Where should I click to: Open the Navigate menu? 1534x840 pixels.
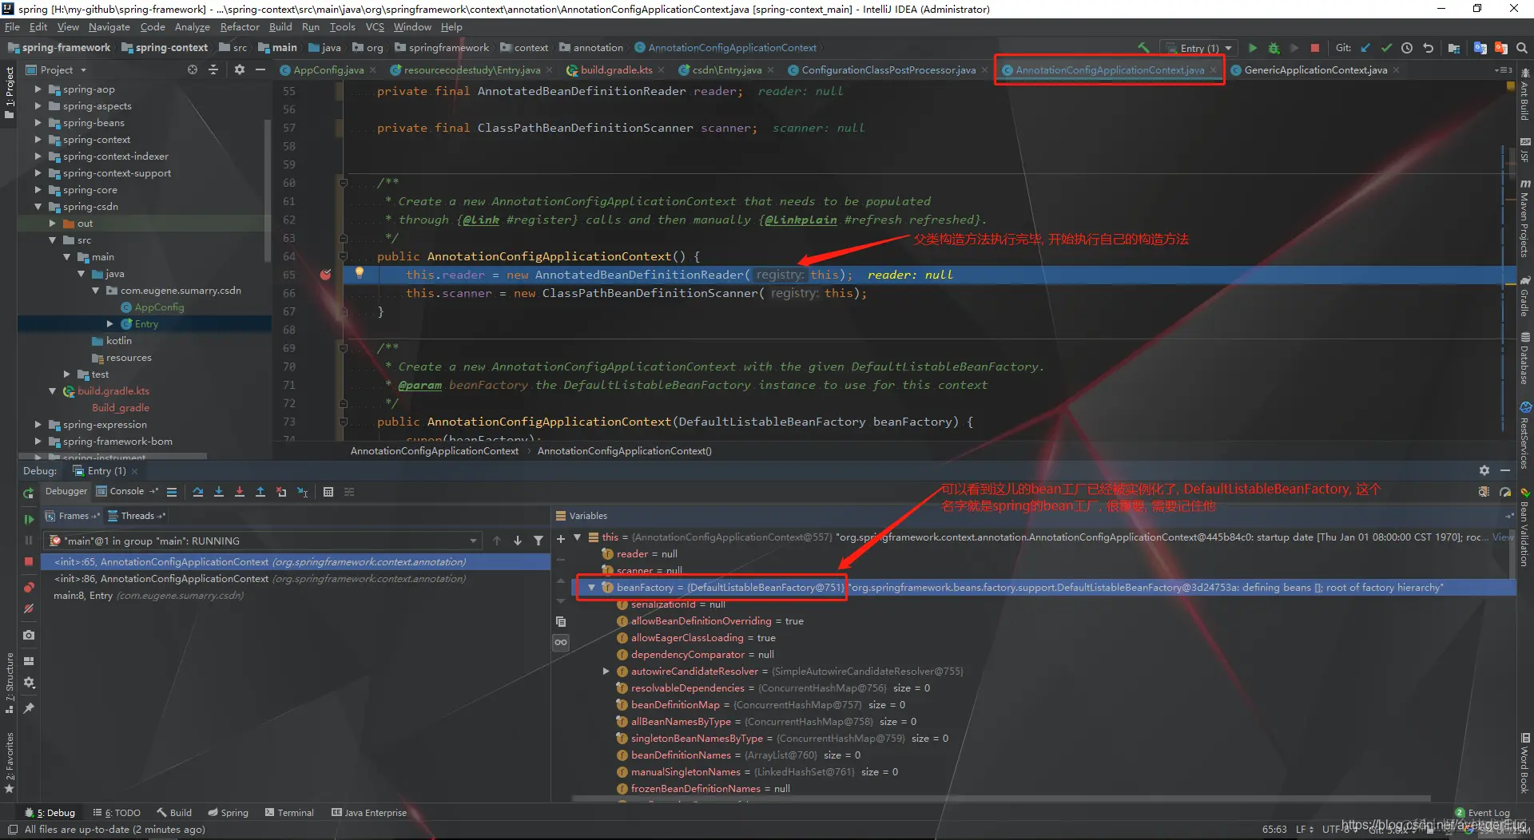(109, 26)
